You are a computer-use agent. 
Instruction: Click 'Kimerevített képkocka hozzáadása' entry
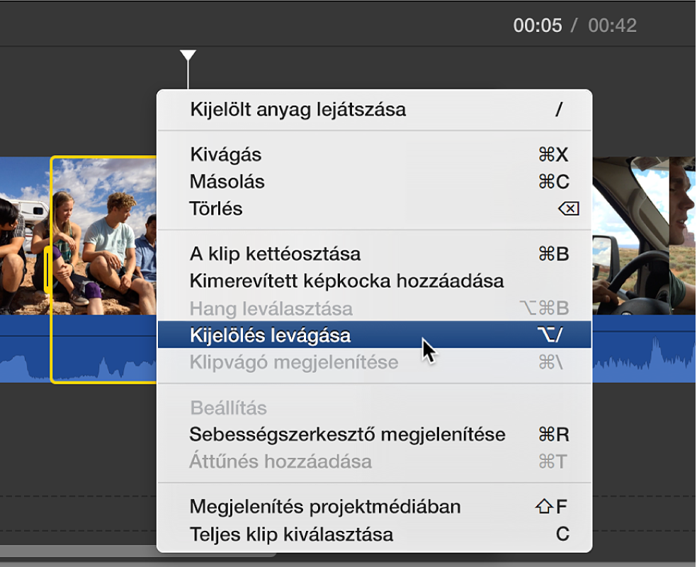tap(346, 281)
